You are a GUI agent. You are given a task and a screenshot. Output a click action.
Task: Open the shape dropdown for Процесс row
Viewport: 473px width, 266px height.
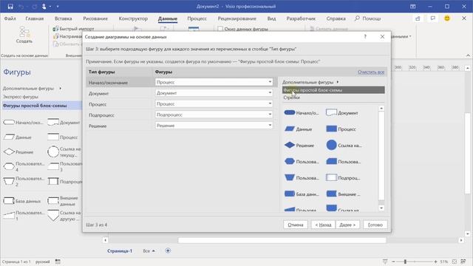[x=270, y=103]
